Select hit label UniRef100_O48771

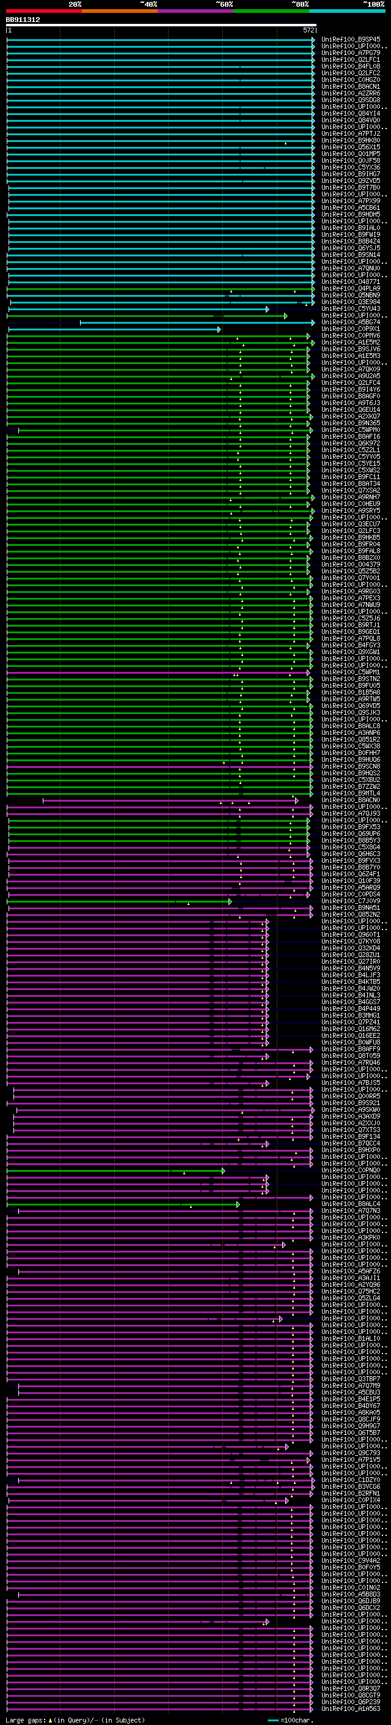click(350, 282)
